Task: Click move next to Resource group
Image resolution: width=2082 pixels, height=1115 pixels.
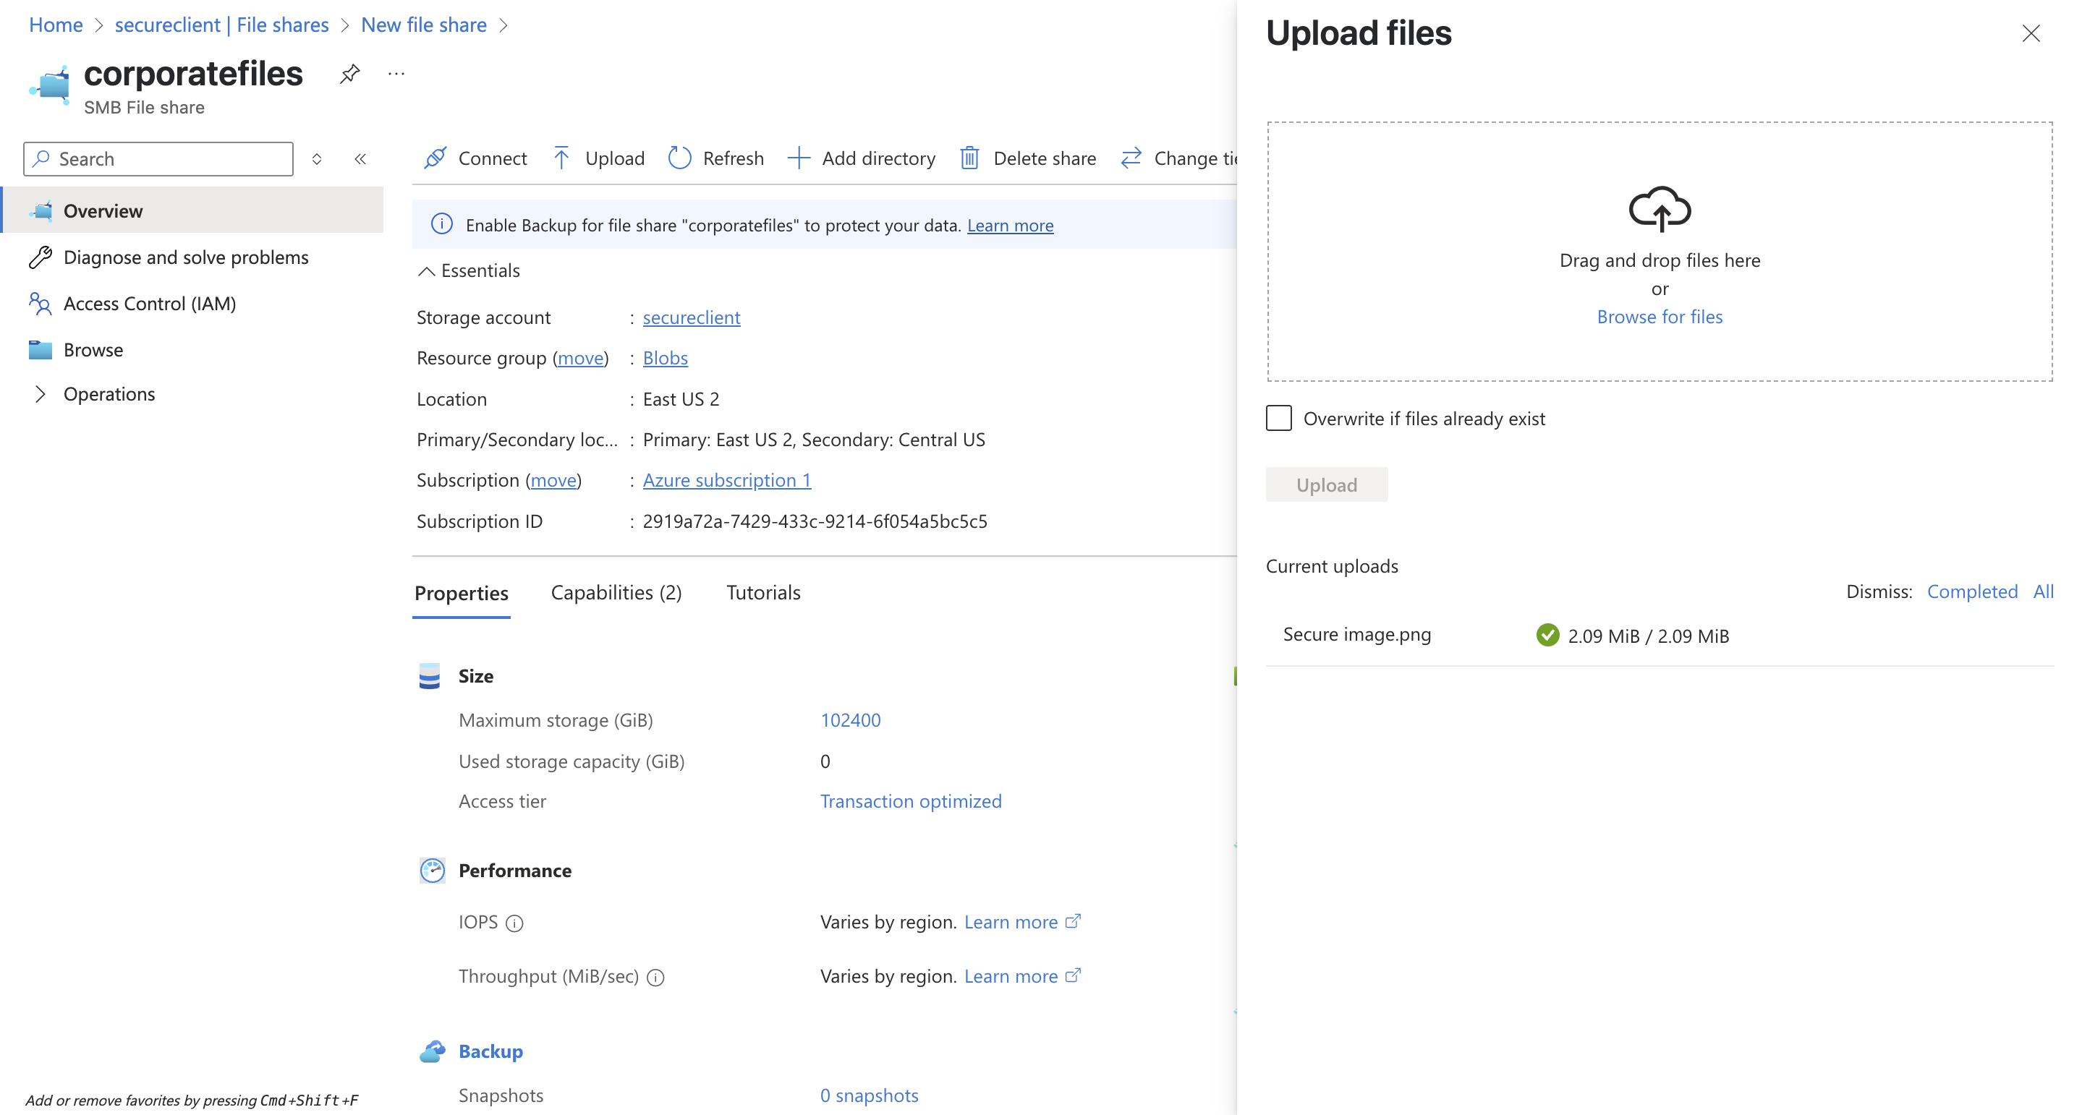Action: click(580, 358)
